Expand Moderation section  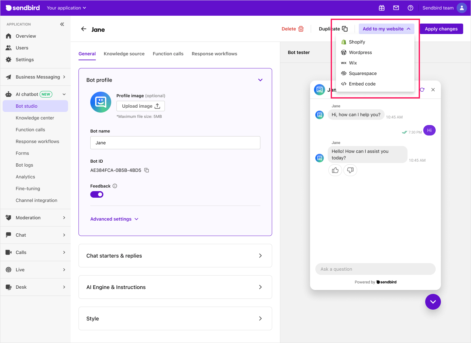point(35,218)
